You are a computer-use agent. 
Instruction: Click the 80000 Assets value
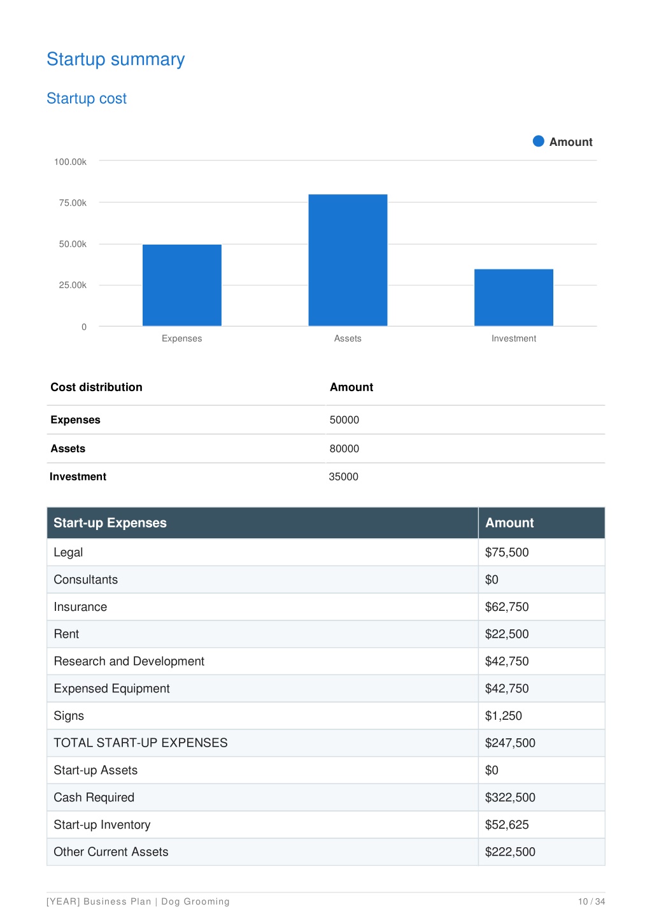click(344, 448)
